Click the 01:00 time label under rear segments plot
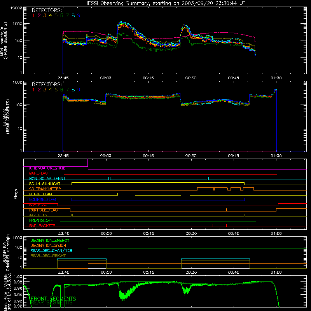 (276, 156)
